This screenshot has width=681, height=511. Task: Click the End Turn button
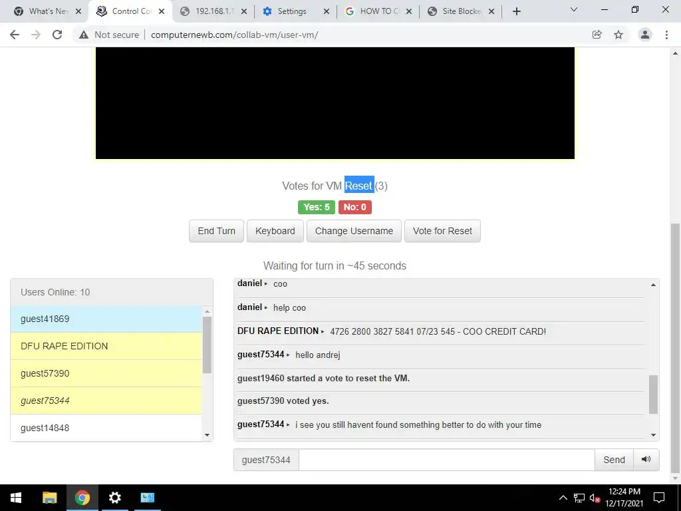216,231
